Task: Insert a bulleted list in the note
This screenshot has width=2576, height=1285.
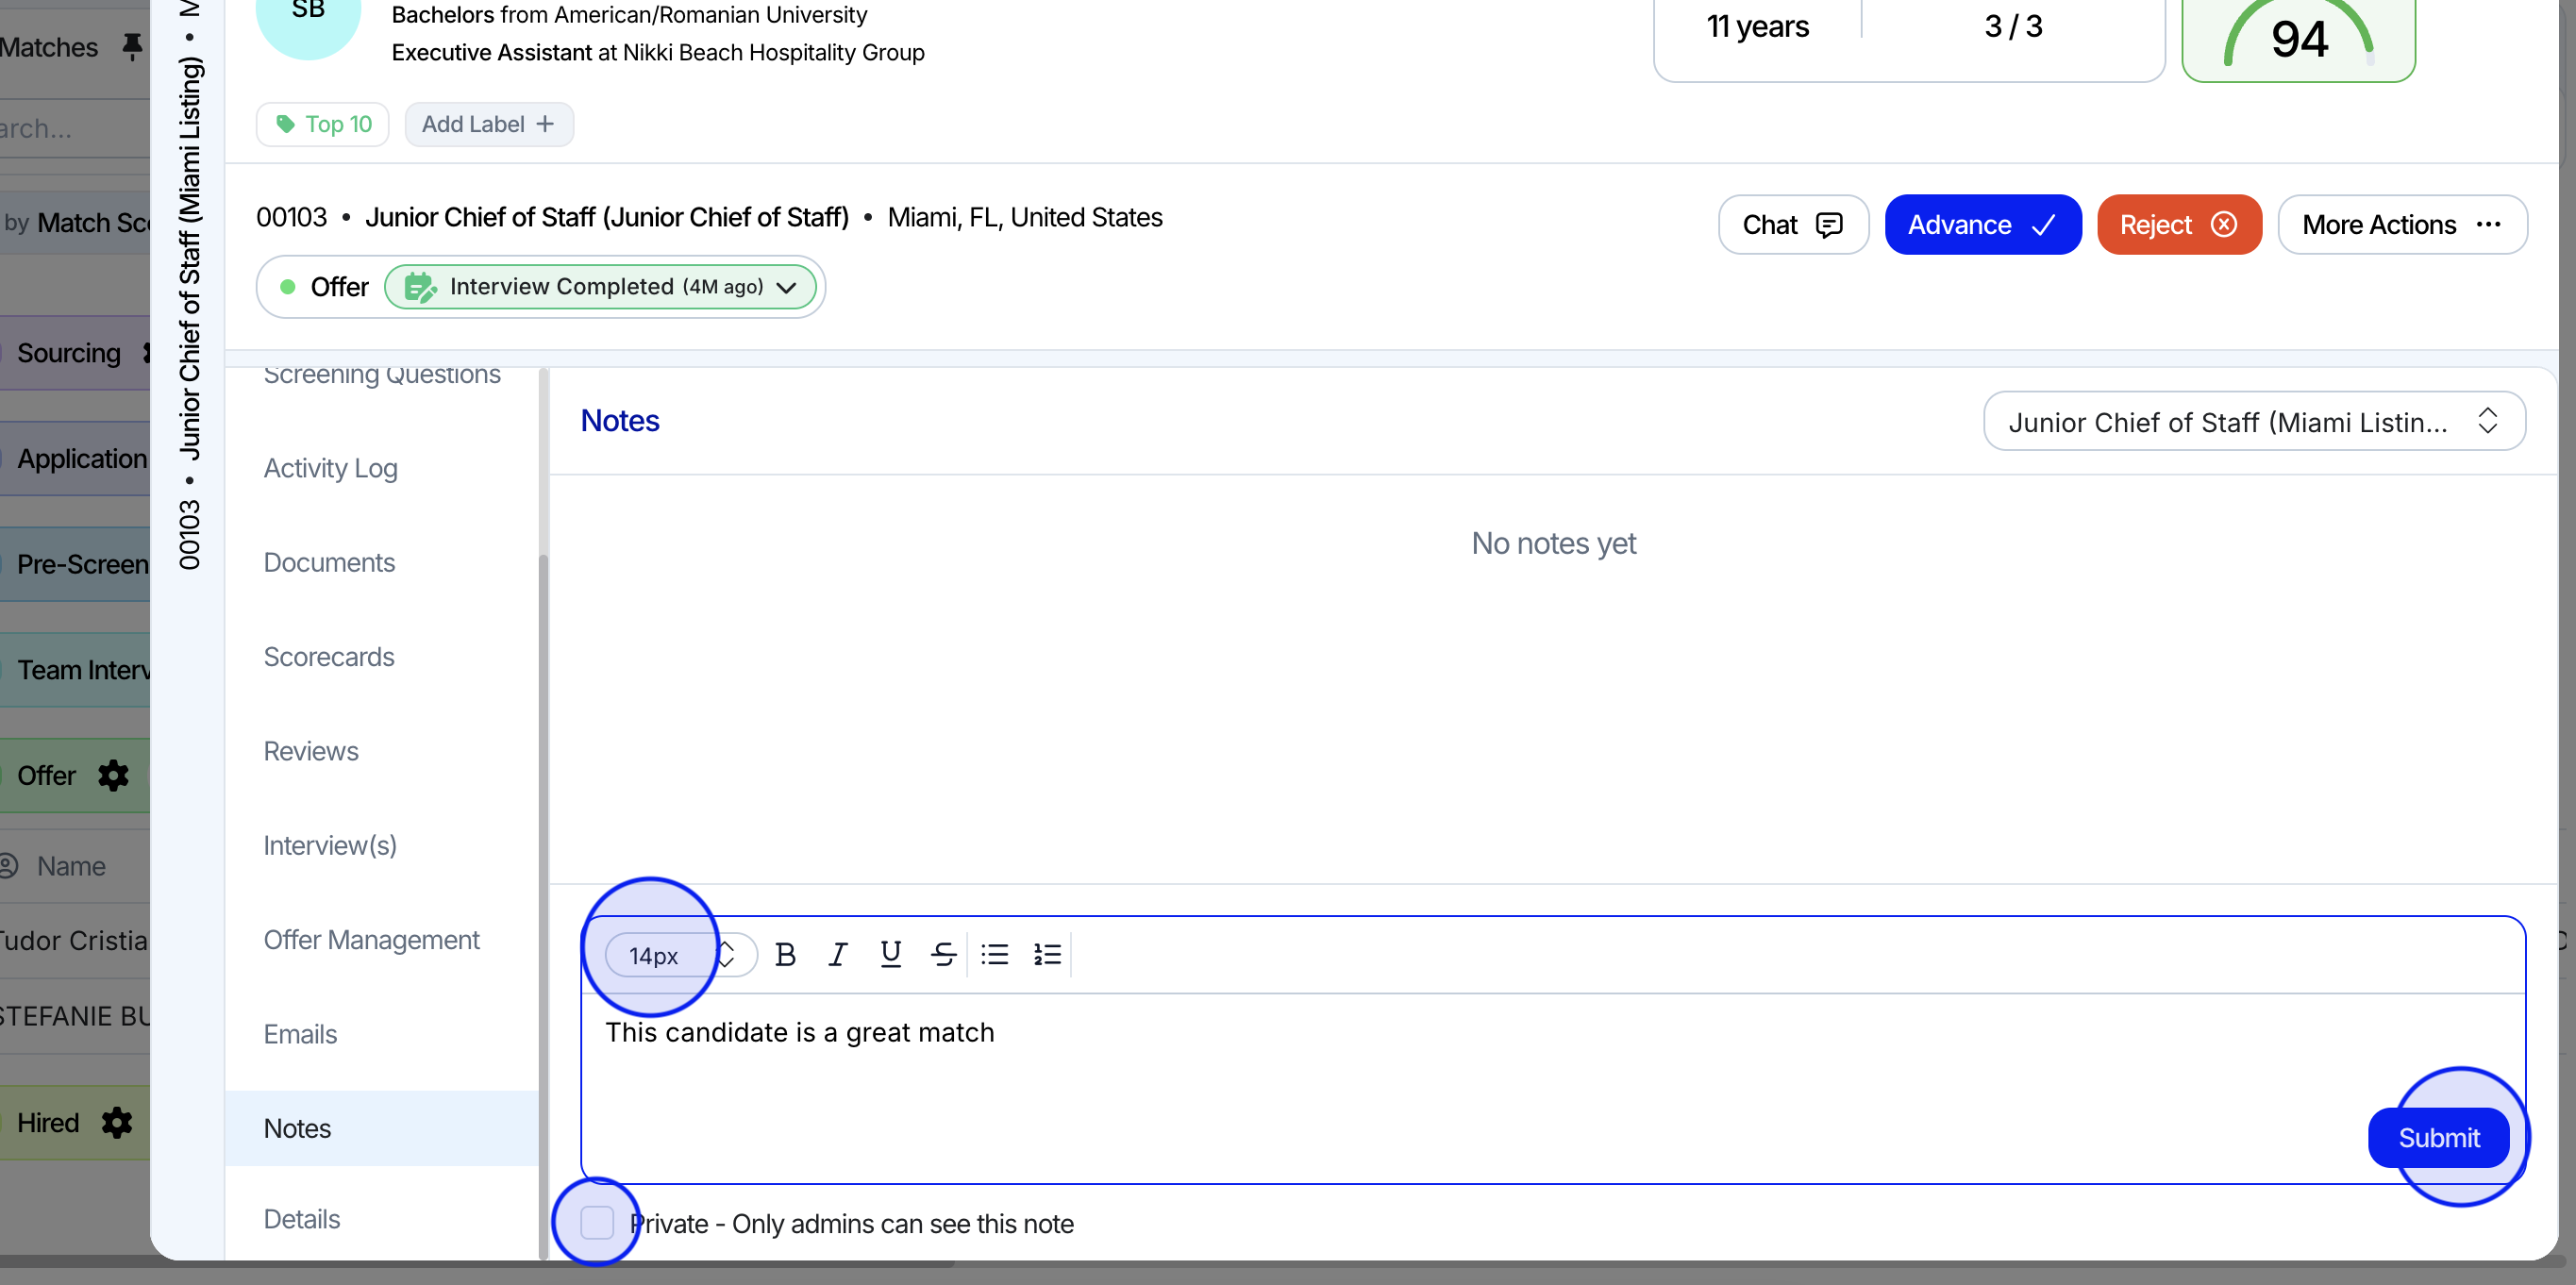Action: (994, 954)
